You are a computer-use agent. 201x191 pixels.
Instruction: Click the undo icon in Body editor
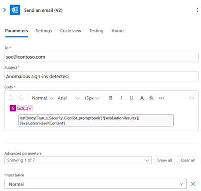pyautogui.click(x=11, y=98)
